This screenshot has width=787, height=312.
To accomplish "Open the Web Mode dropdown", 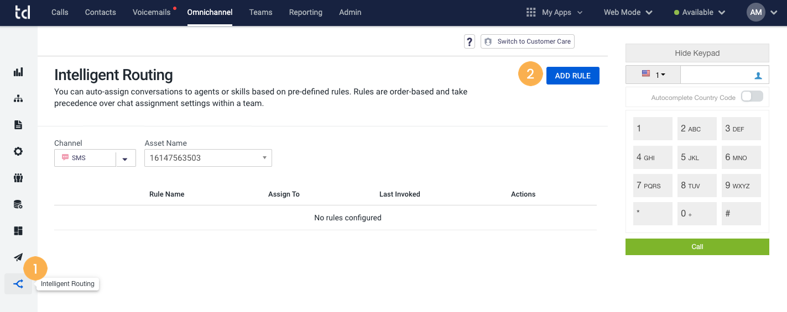I will (628, 12).
